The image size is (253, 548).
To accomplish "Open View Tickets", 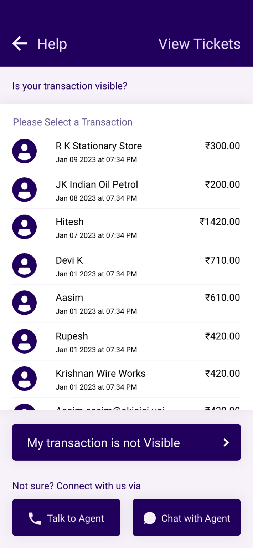I will [x=199, y=44].
